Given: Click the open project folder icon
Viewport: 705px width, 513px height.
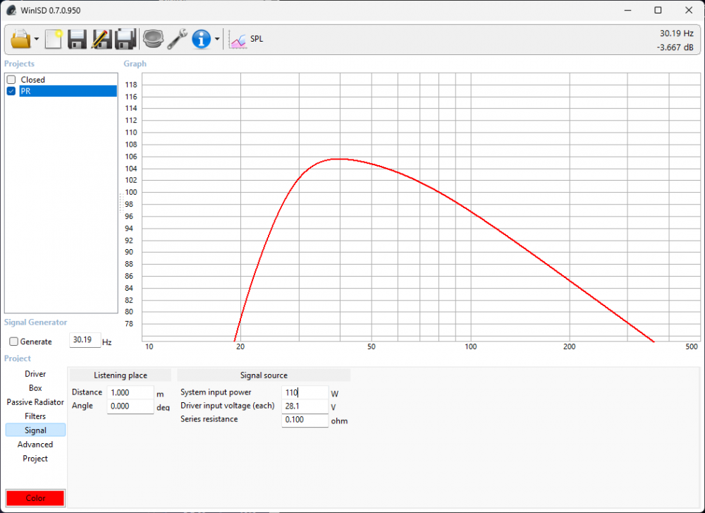Looking at the screenshot, I should [20, 39].
